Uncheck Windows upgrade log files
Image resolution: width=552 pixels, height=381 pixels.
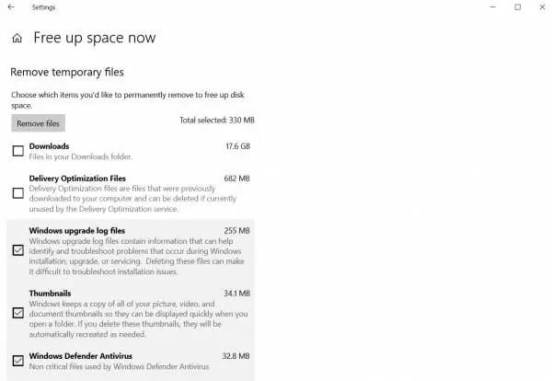[18, 250]
